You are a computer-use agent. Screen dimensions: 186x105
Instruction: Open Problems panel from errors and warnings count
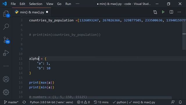click(83, 102)
